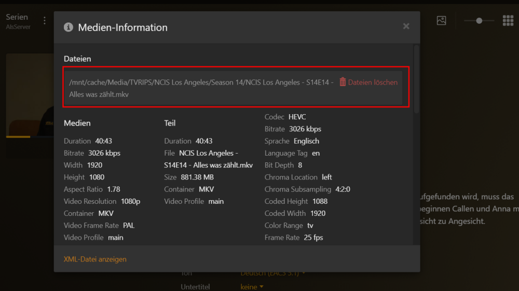Click the Serien library title
This screenshot has width=519, height=291.
coord(17,17)
